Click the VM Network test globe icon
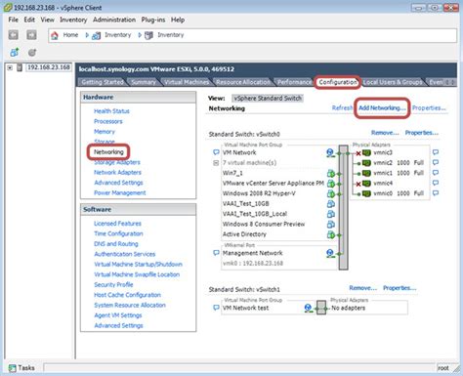Screen dimensions: 463x376 click(308, 308)
